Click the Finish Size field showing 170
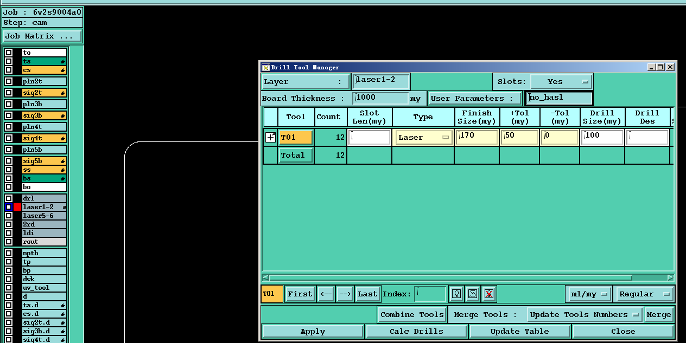 coord(477,138)
